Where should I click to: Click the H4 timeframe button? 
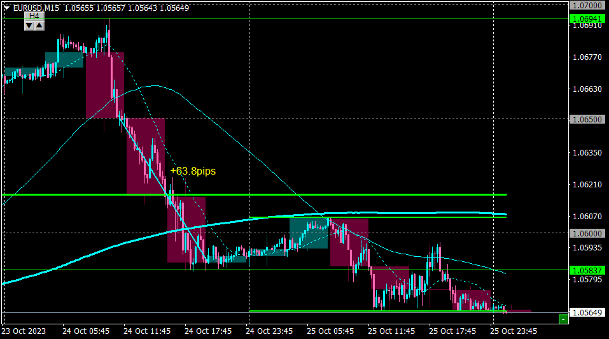tap(34, 16)
